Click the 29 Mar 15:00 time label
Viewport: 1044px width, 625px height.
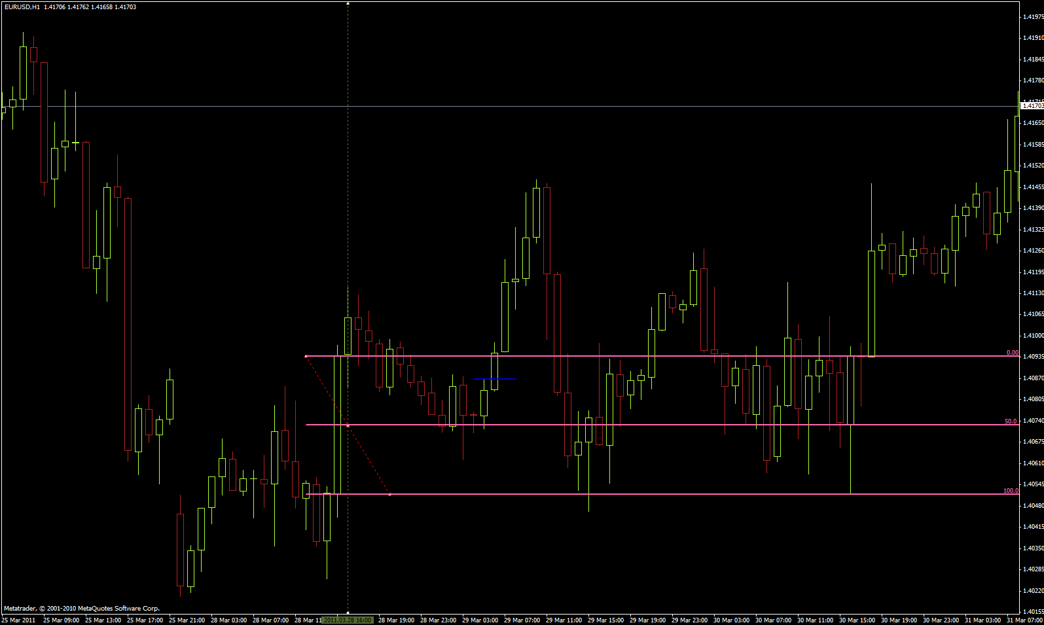[605, 620]
